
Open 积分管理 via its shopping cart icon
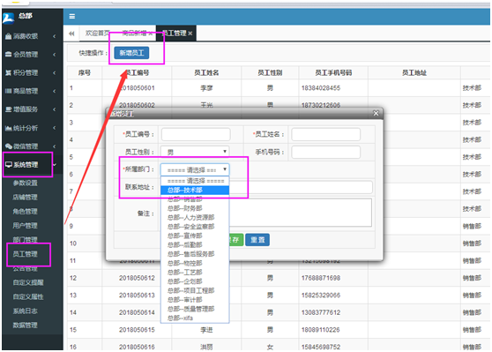(x=9, y=73)
